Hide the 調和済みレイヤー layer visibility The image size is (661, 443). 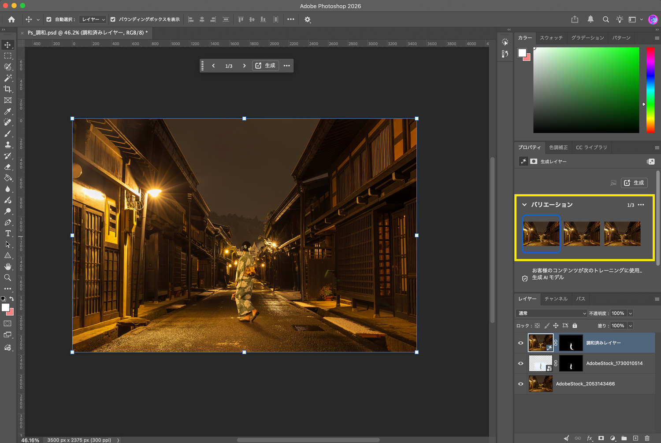521,343
